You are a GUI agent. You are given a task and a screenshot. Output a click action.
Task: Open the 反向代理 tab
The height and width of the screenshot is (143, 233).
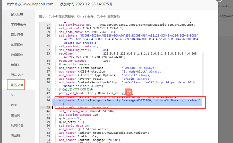17,125
